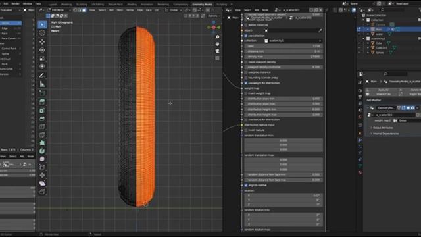Open the Evaluated dropdown in spreadsheet
Image resolution: width=421 pixels, height=237 pixels.
(x=11, y=10)
